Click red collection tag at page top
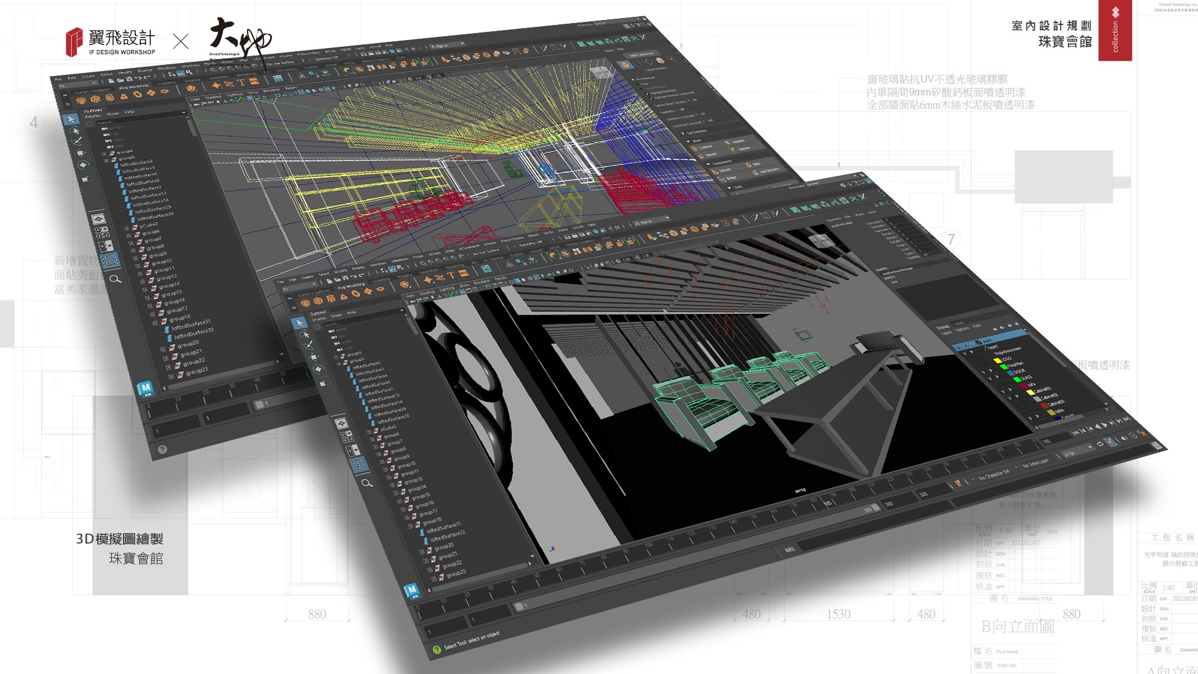The image size is (1198, 674). coord(1115,30)
